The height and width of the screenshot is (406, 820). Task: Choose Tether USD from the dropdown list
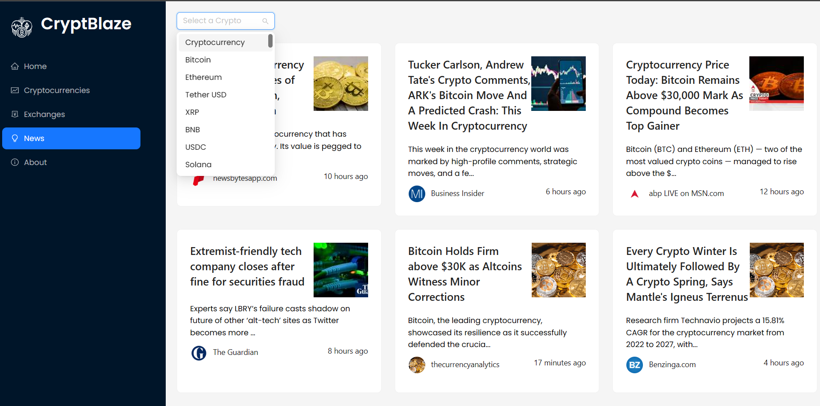(x=225, y=95)
